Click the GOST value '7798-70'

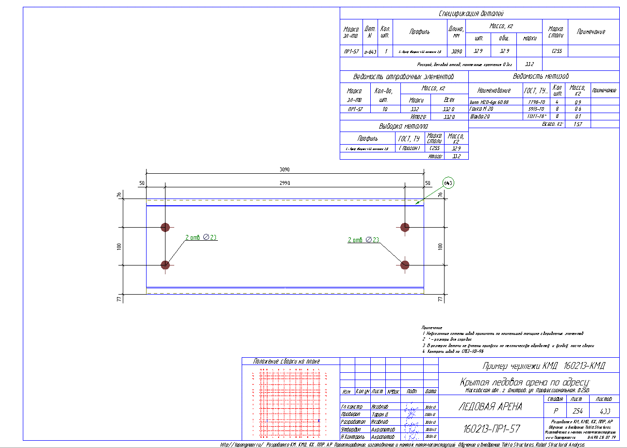click(536, 102)
